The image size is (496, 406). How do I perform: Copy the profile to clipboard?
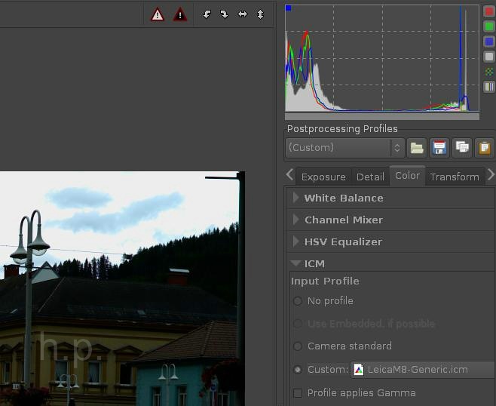(461, 147)
